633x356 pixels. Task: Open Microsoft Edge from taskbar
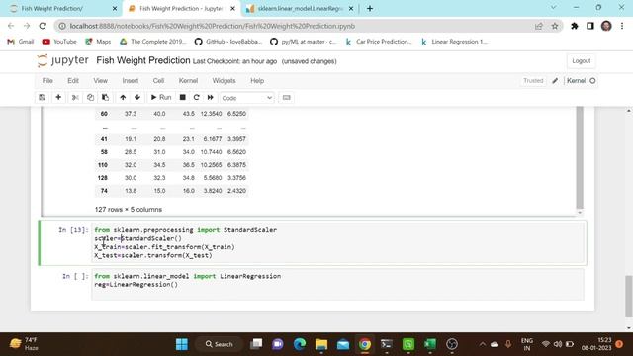[300, 344]
